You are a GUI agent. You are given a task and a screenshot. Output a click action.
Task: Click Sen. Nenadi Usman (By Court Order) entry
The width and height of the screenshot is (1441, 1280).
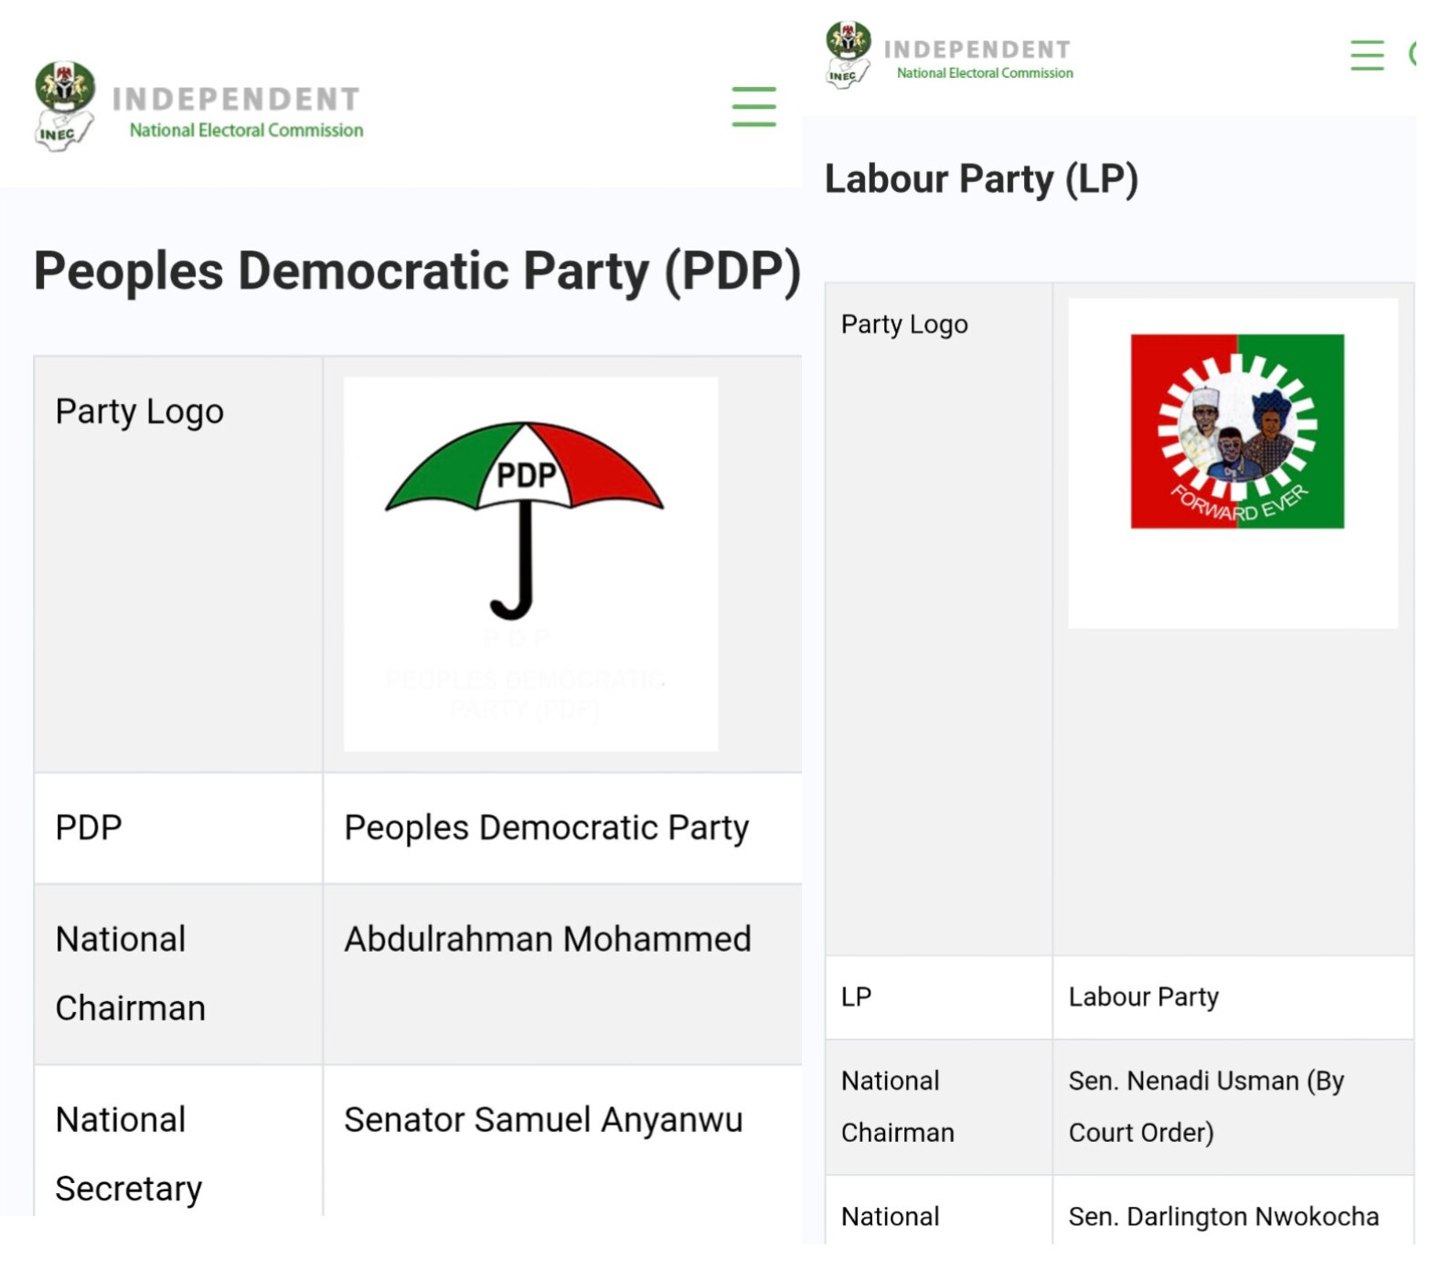[x=1205, y=1106]
